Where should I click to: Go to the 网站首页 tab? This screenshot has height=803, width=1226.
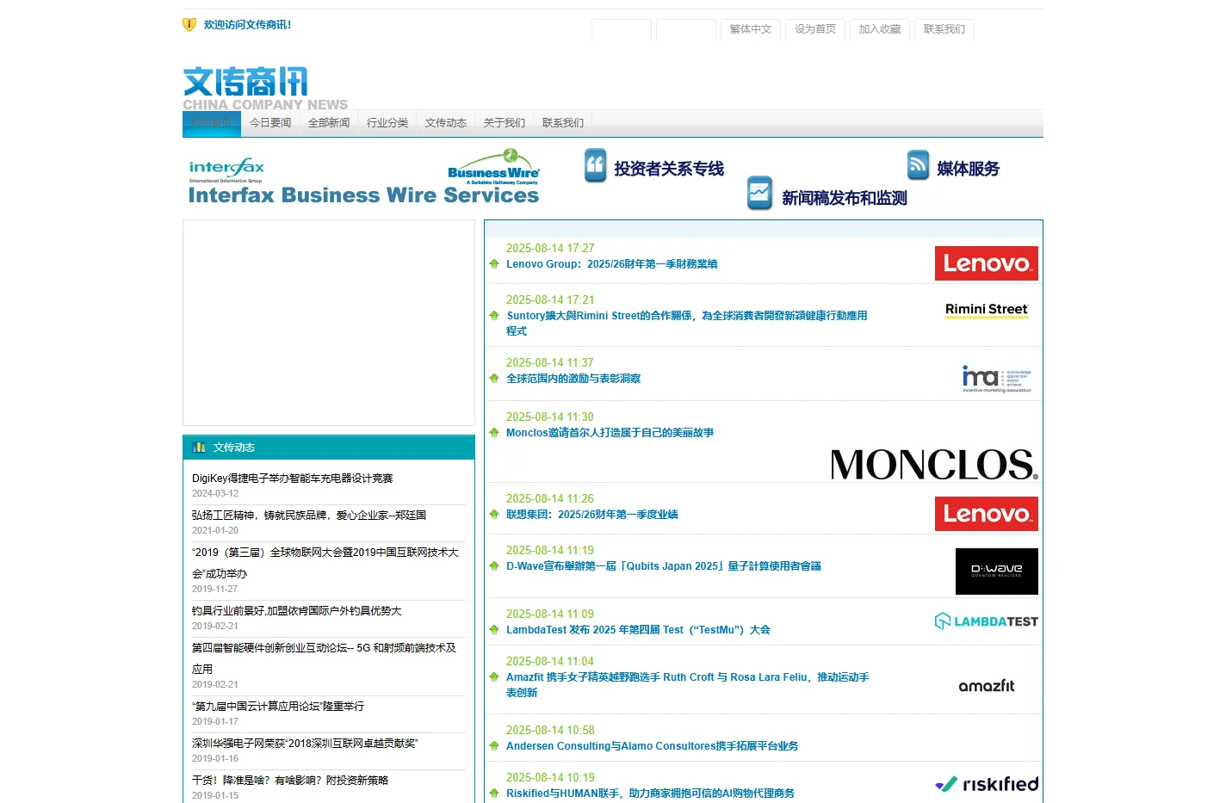(212, 123)
